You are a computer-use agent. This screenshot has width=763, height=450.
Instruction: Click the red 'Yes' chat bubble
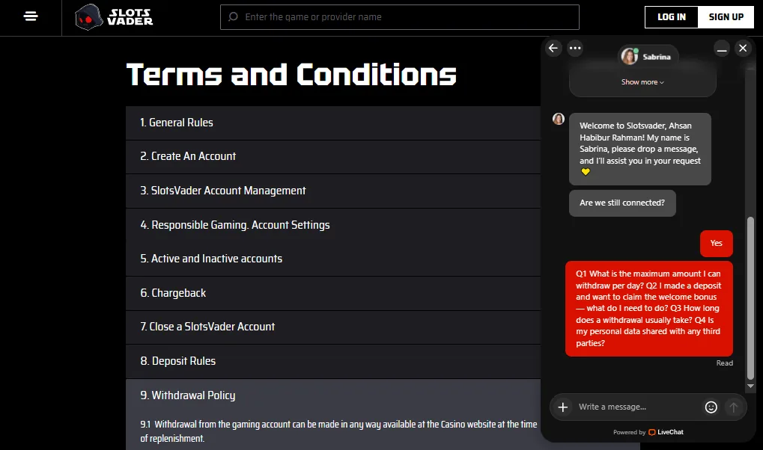(717, 244)
